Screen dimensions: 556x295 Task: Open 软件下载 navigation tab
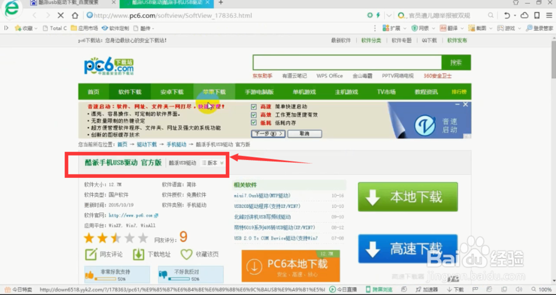tap(130, 92)
